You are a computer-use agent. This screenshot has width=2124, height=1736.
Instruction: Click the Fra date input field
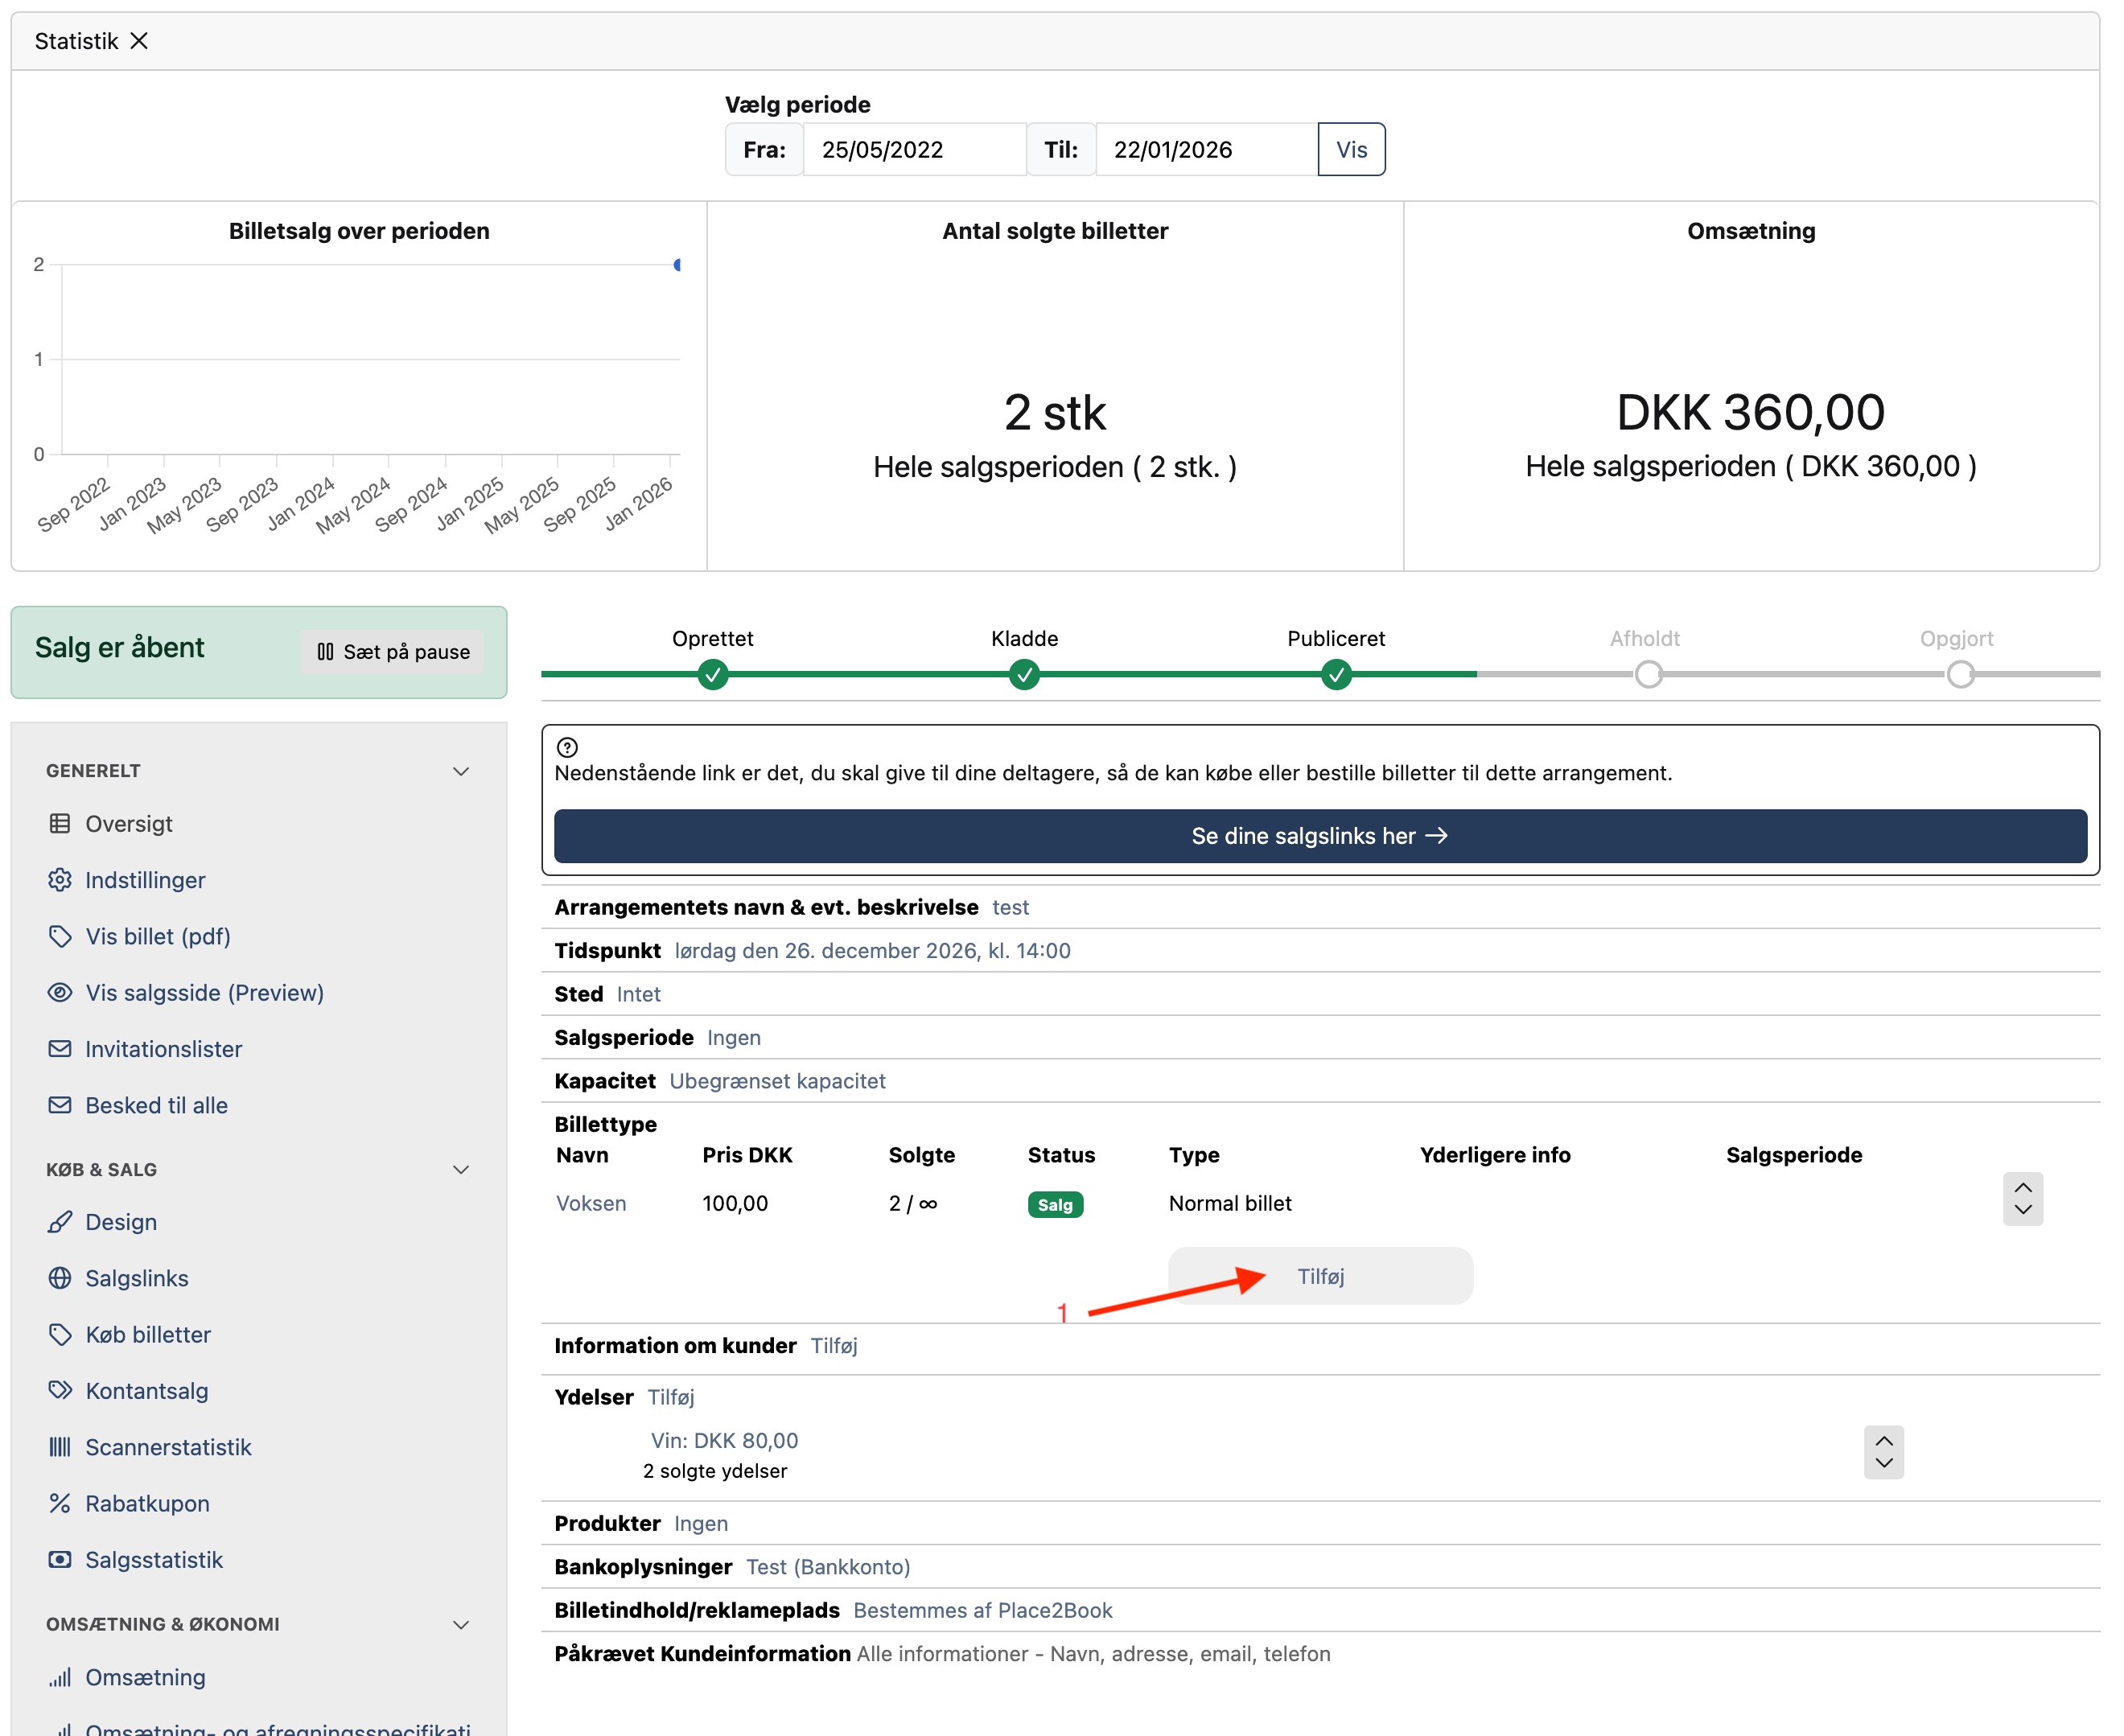coord(913,150)
